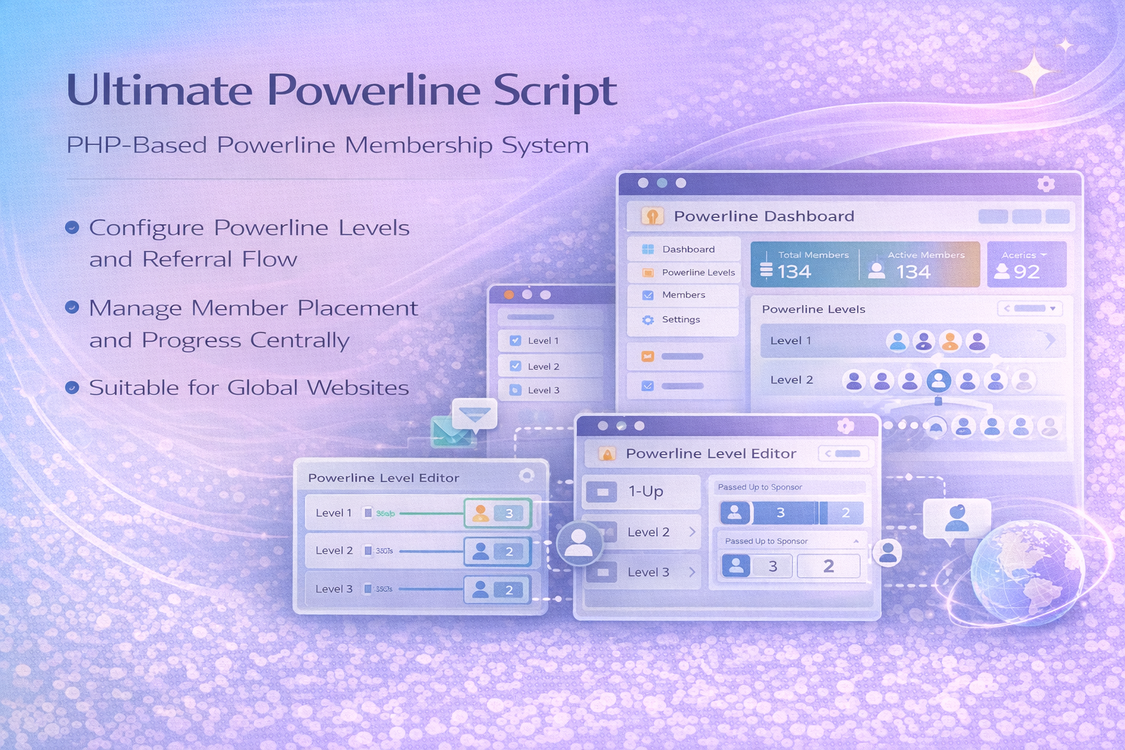Screen dimensions: 1125x750
Task: Open the Dashboard sidebar menu item
Action: coord(683,249)
